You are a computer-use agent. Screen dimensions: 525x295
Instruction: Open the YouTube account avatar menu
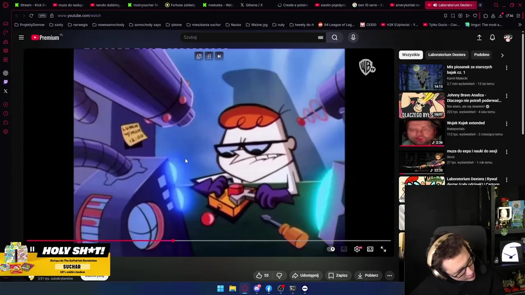[508, 37]
